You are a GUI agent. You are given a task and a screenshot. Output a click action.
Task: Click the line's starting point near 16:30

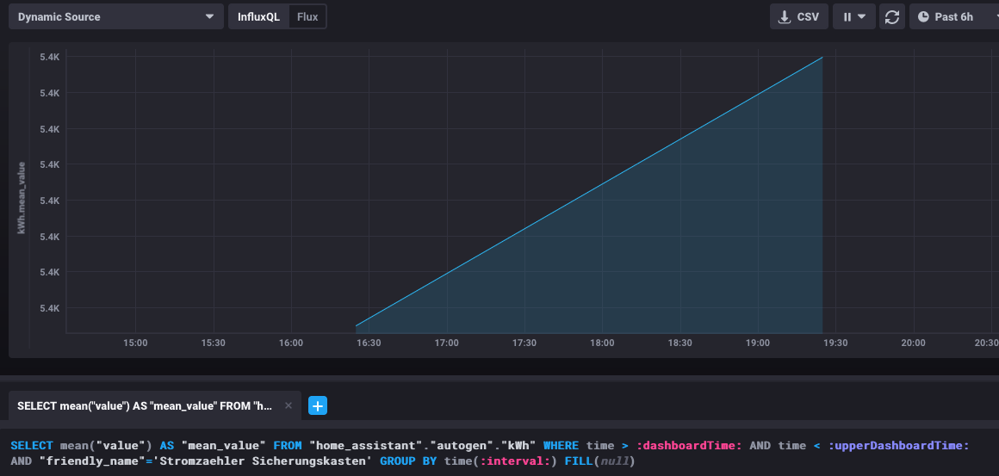pyautogui.click(x=357, y=326)
